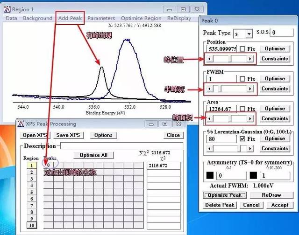
Task: Click the Position slider thumb
Action: (x=230, y=59)
